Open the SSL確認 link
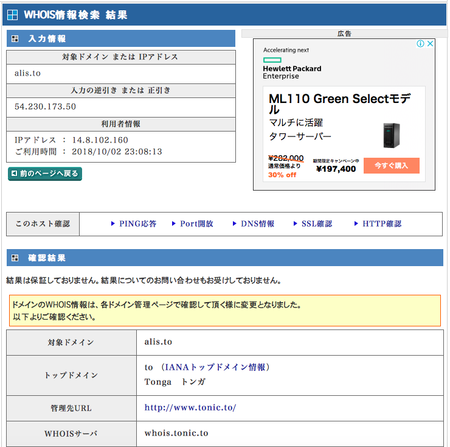Viewport: 450px width, 447px height. coord(317,224)
